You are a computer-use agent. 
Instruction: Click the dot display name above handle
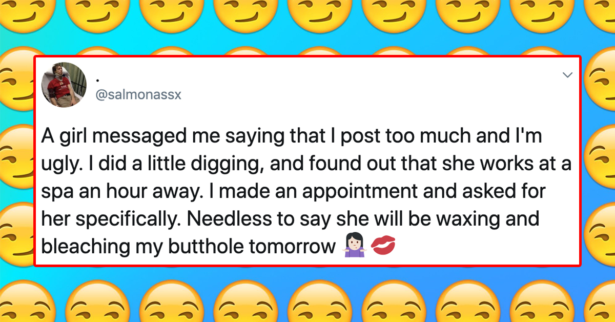(98, 81)
